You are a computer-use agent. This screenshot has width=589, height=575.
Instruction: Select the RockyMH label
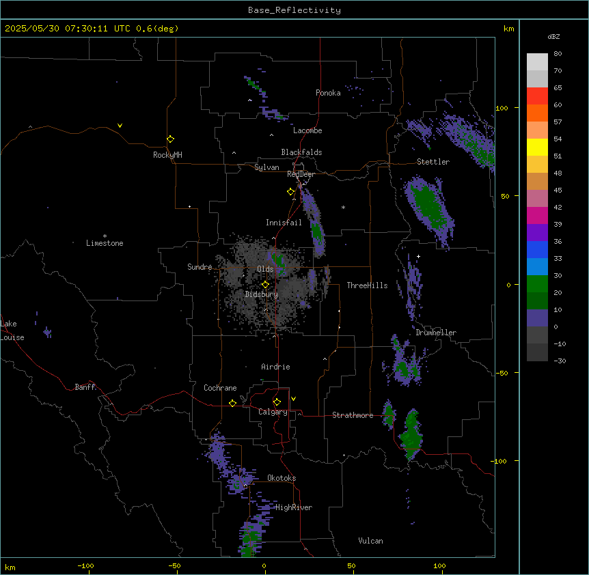tap(167, 155)
